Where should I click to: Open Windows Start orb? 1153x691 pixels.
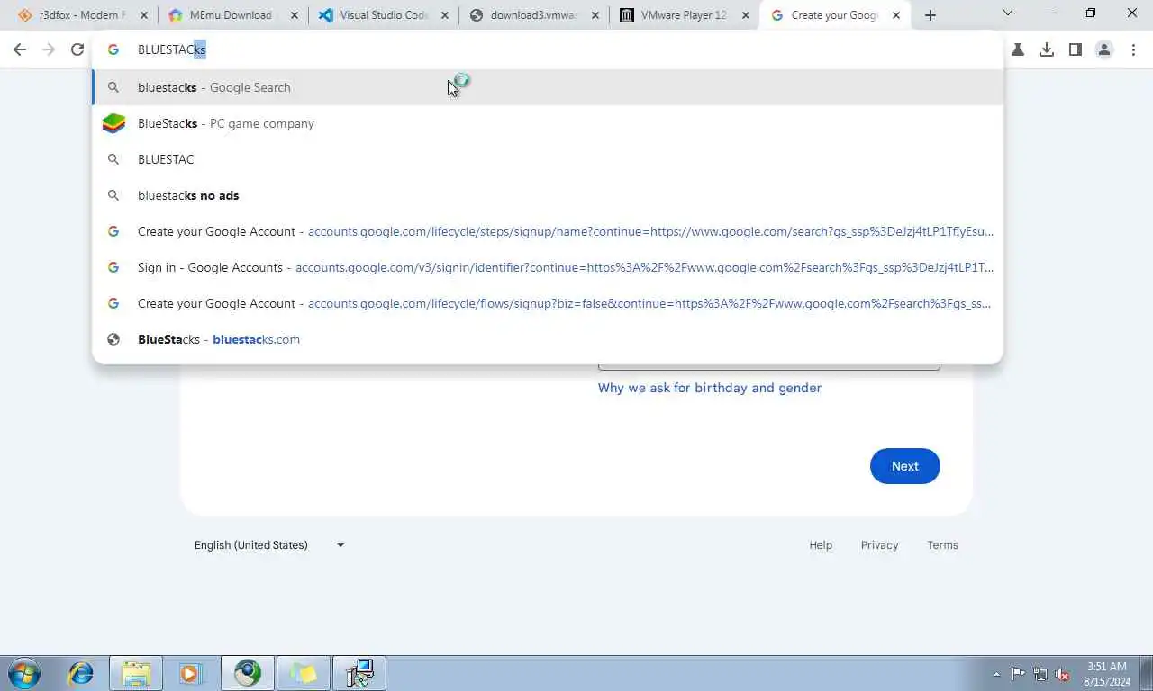[x=24, y=673]
